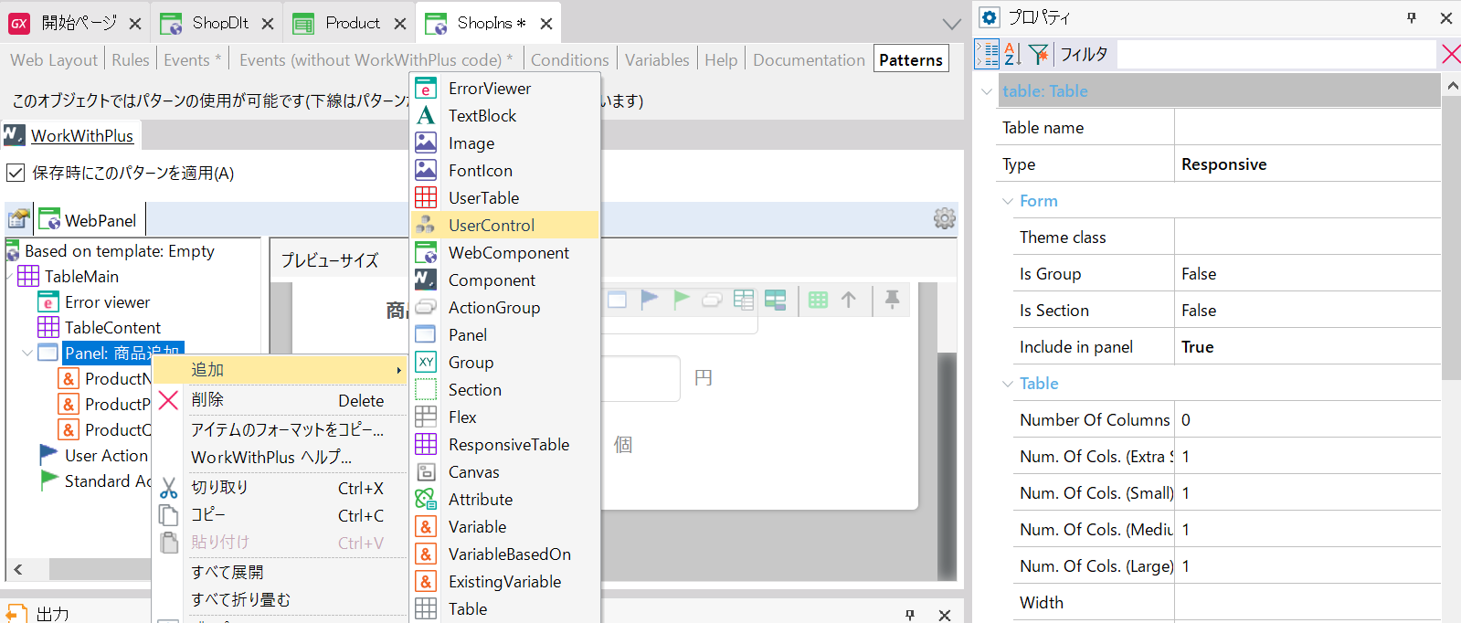Select the TableContent tree item
Image resolution: width=1461 pixels, height=623 pixels.
(112, 328)
